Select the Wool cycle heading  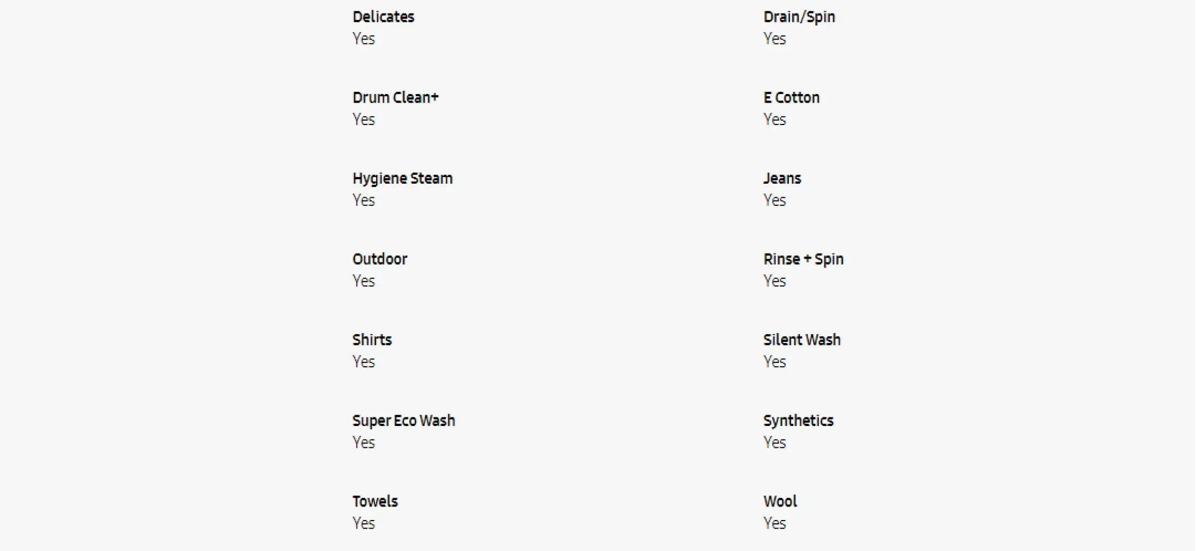coord(780,502)
